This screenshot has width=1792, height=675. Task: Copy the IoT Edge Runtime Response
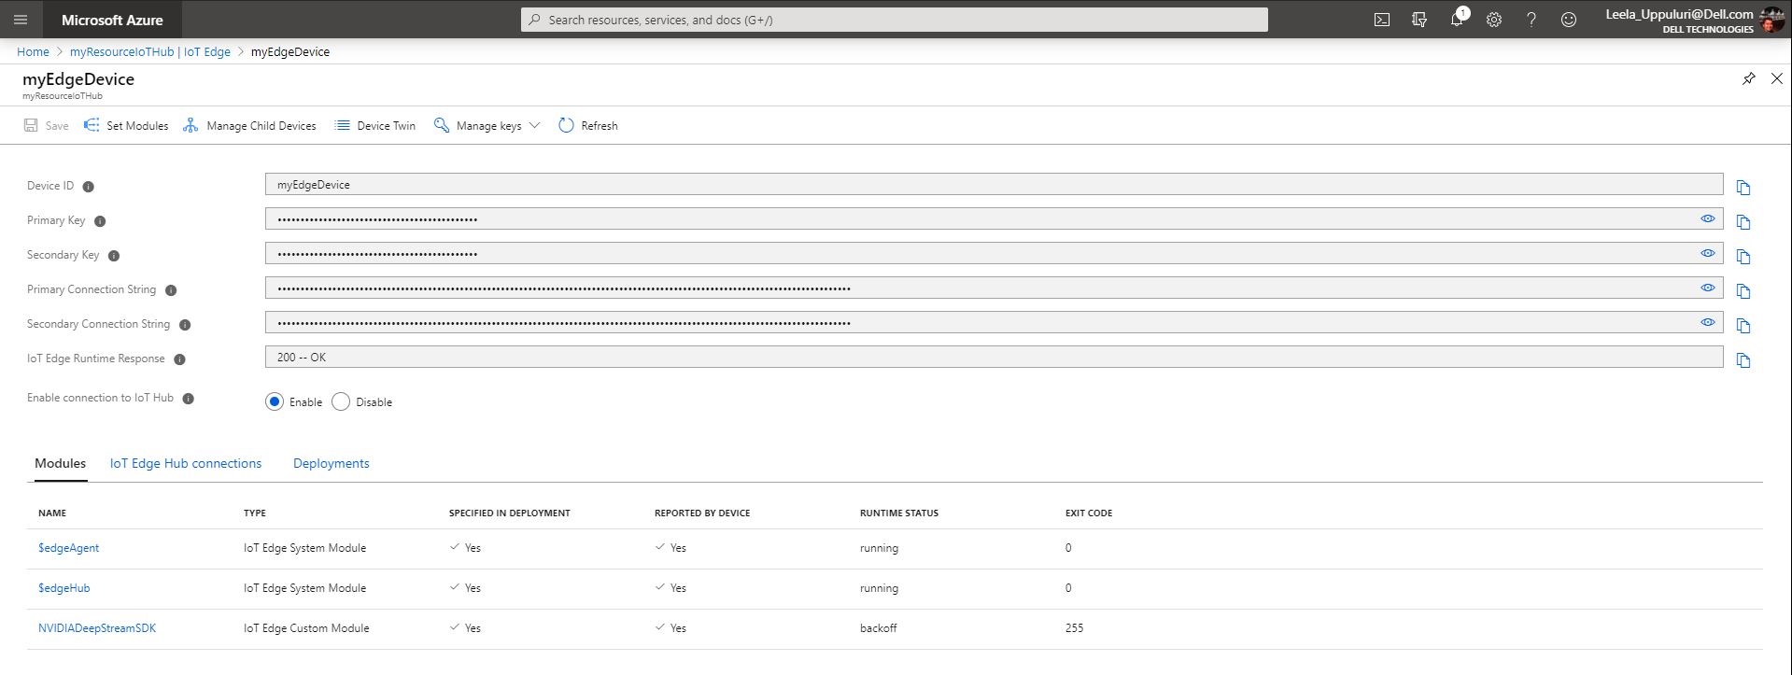(x=1743, y=360)
